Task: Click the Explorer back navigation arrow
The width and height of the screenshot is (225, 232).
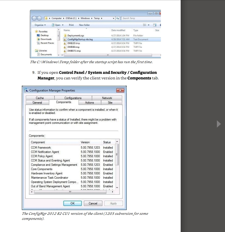Action: point(34,18)
